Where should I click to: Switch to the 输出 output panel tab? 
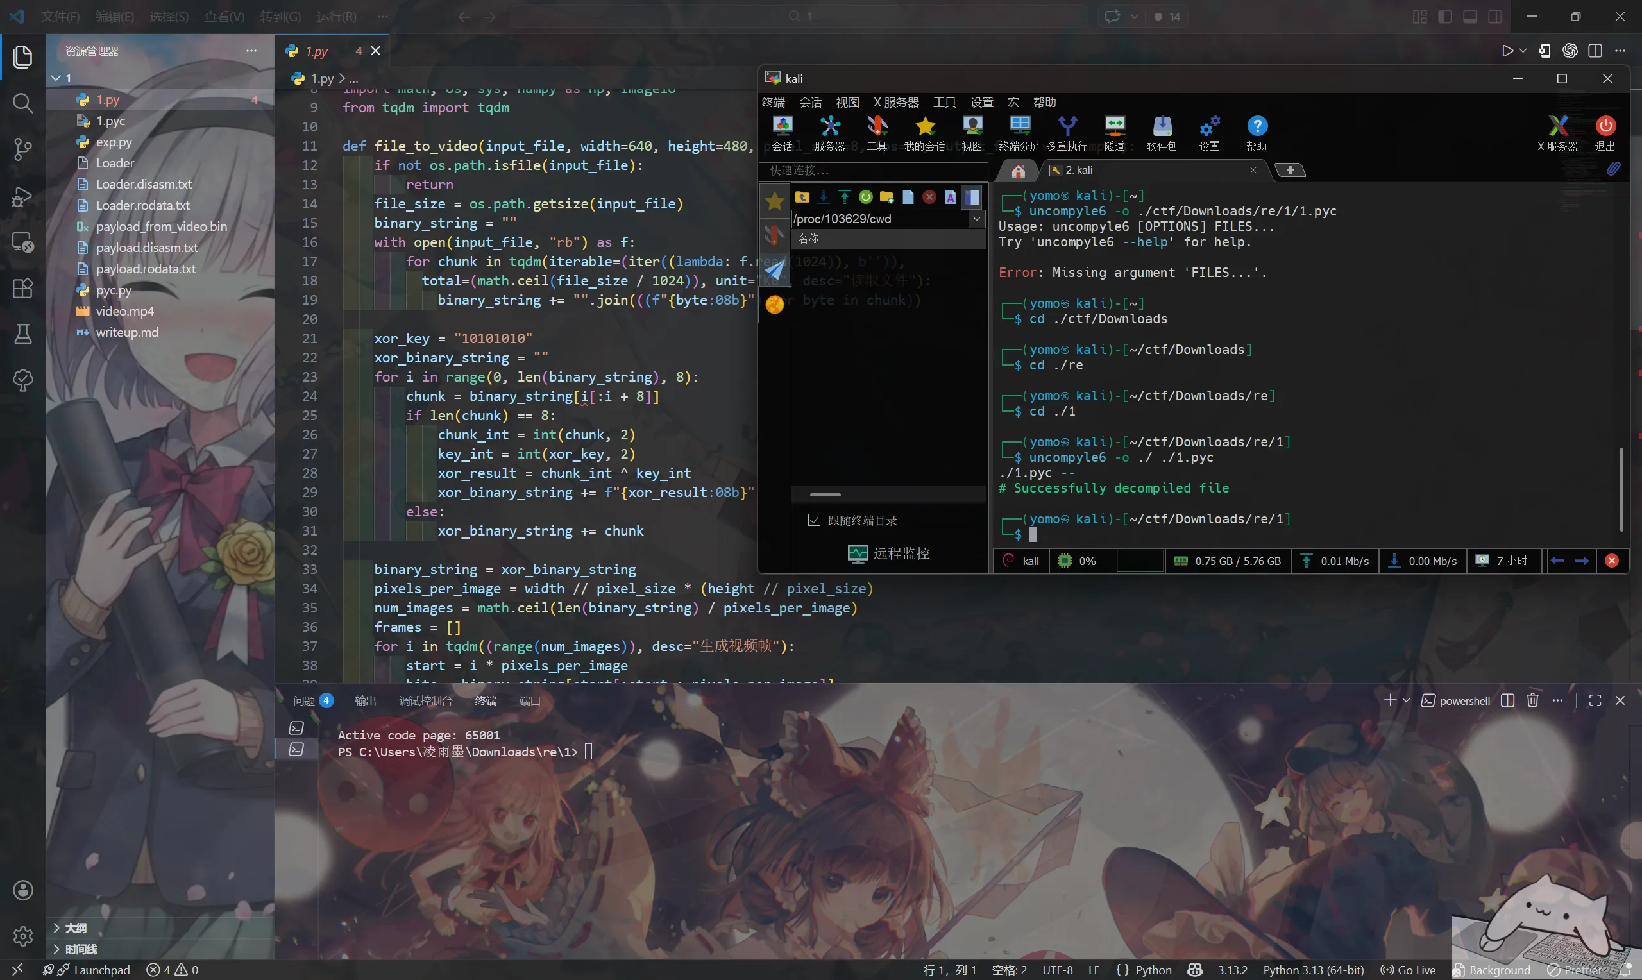click(365, 700)
